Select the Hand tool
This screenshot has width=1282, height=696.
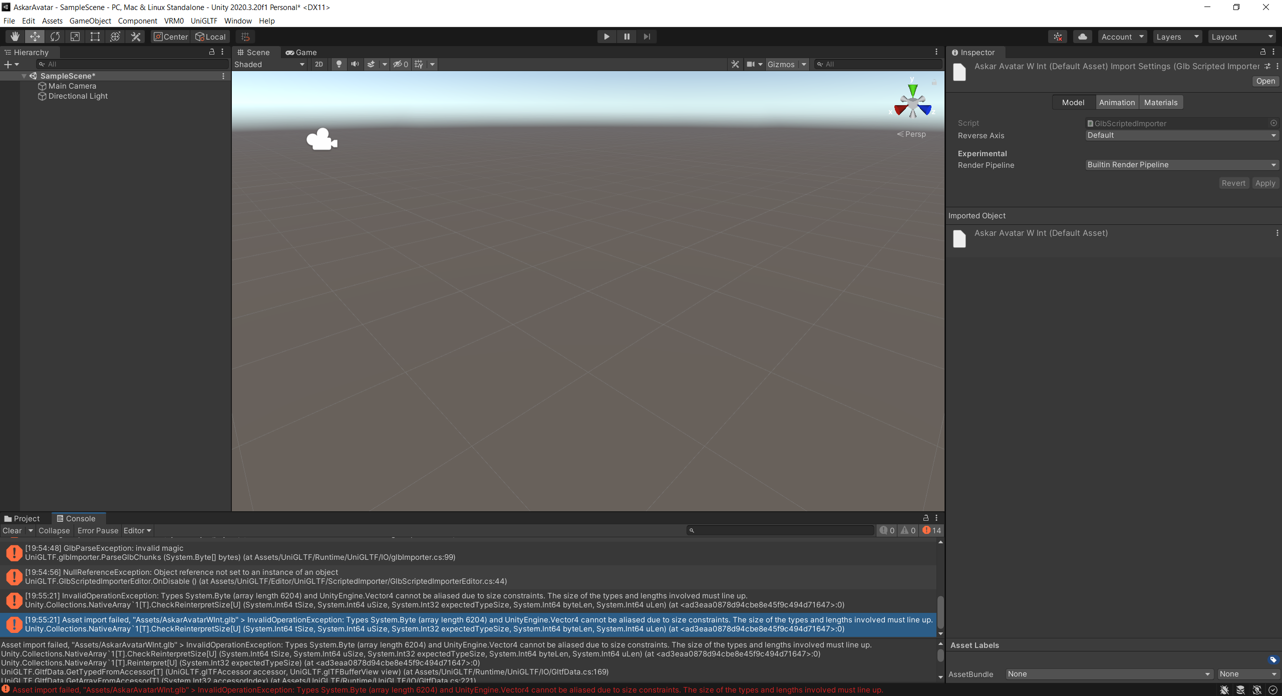[x=14, y=36]
